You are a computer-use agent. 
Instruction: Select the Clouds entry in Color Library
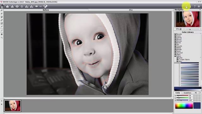[179, 46]
